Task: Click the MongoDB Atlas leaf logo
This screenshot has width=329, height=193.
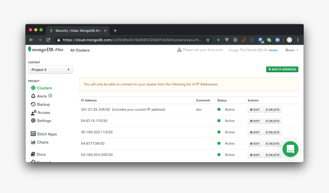Action: (x=29, y=49)
